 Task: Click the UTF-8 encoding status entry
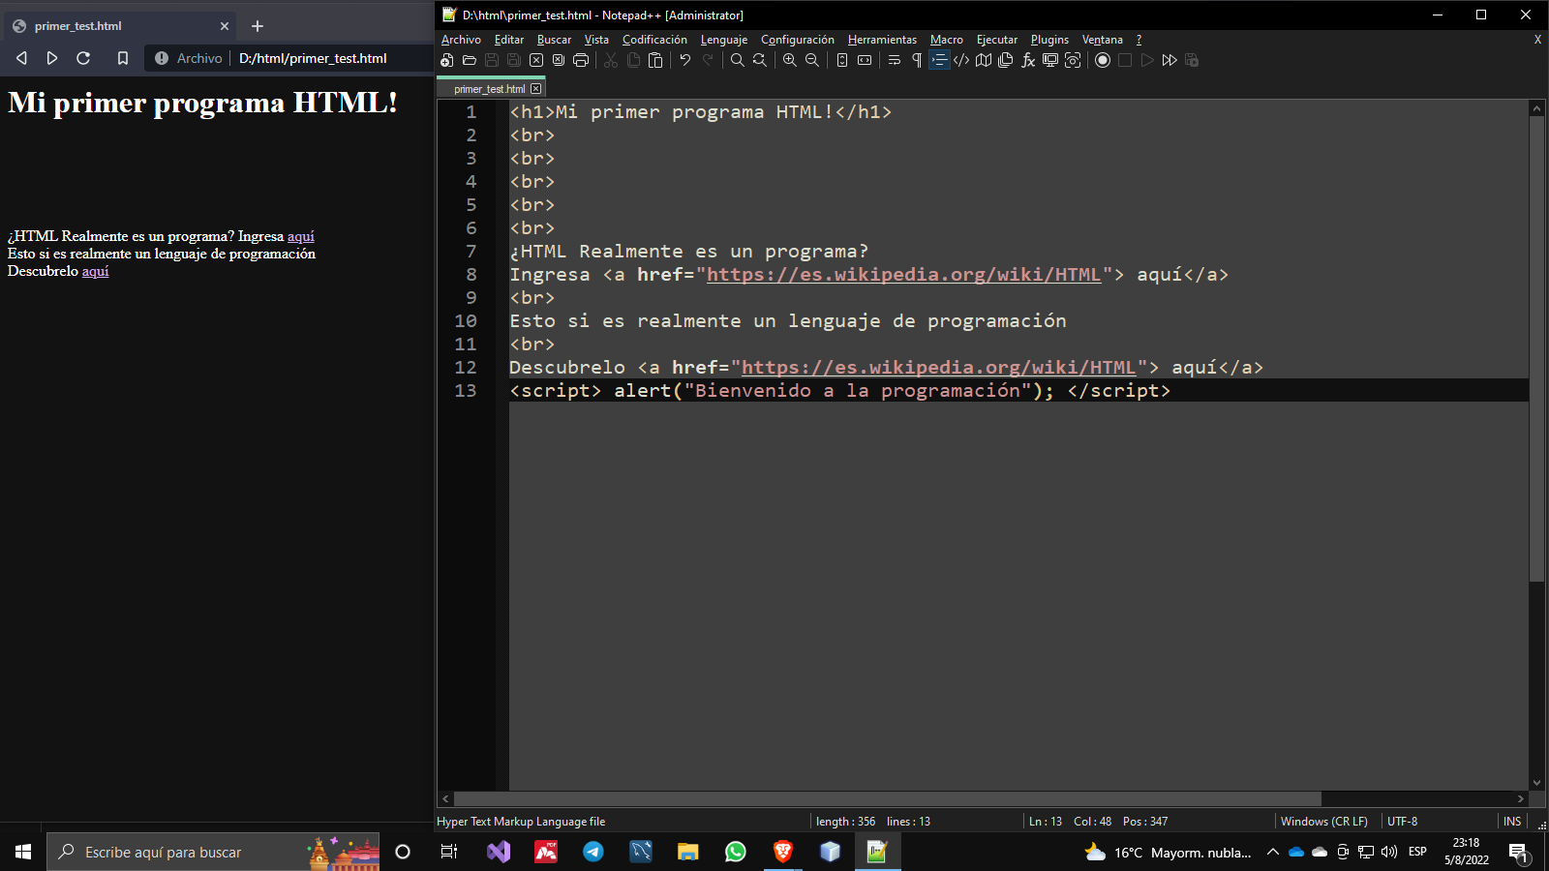coord(1403,822)
